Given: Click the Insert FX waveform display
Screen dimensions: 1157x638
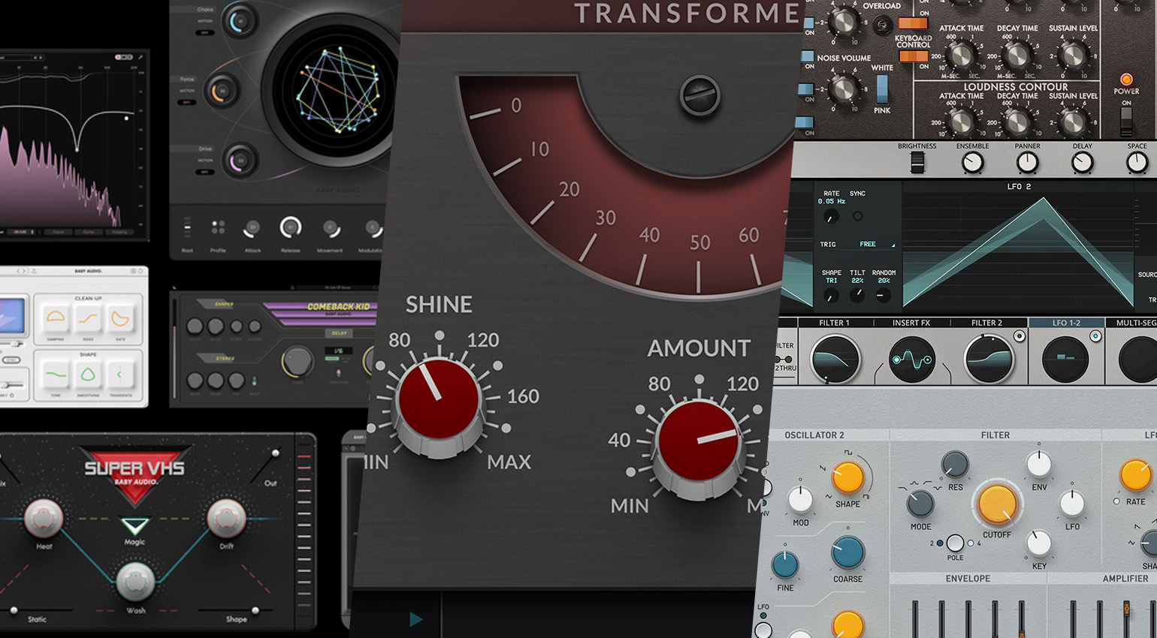Looking at the screenshot, I should pos(912,360).
